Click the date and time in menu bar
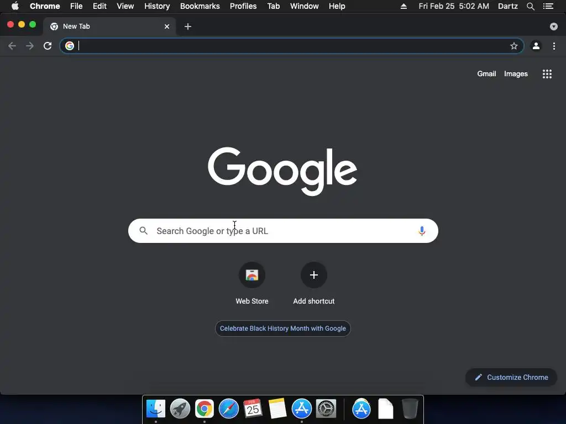Image resolution: width=566 pixels, height=424 pixels. click(x=454, y=6)
